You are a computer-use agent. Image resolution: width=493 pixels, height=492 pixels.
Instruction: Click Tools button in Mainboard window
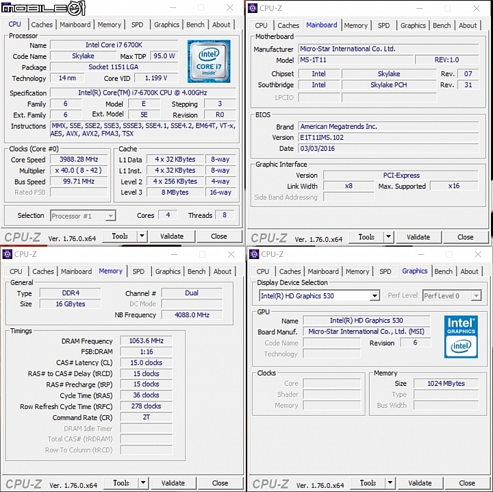pyautogui.click(x=366, y=236)
